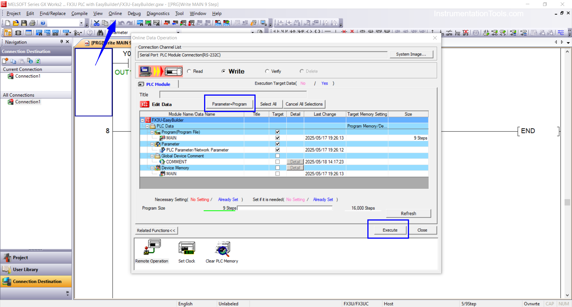The width and height of the screenshot is (572, 307).
Task: Click the Set Clock icon
Action: 187,248
